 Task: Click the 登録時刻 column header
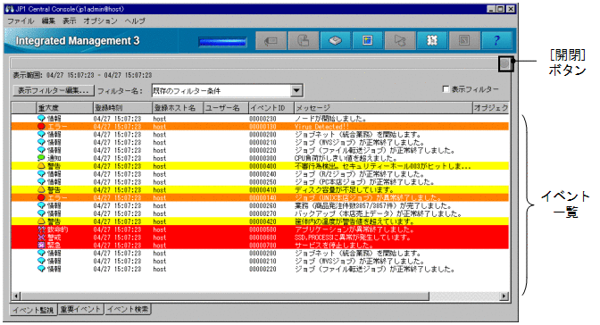point(122,108)
